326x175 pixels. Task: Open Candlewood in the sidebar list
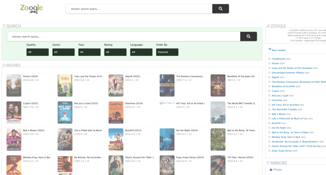tap(278, 59)
